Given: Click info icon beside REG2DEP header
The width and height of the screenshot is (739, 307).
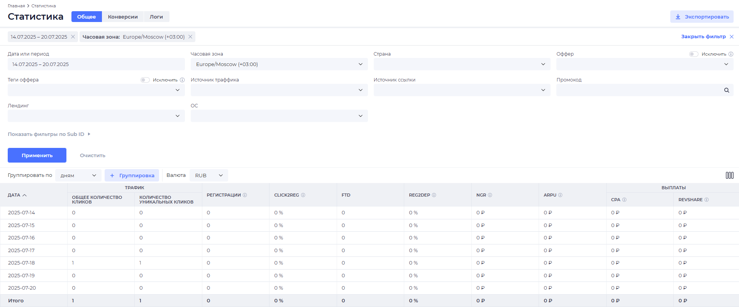Looking at the screenshot, I should 434,195.
